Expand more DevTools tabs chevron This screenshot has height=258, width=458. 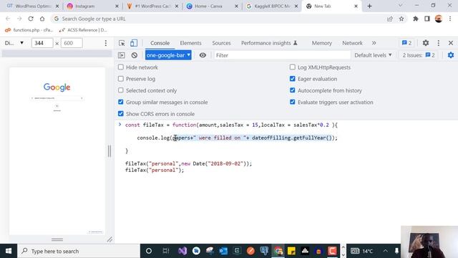(x=374, y=43)
